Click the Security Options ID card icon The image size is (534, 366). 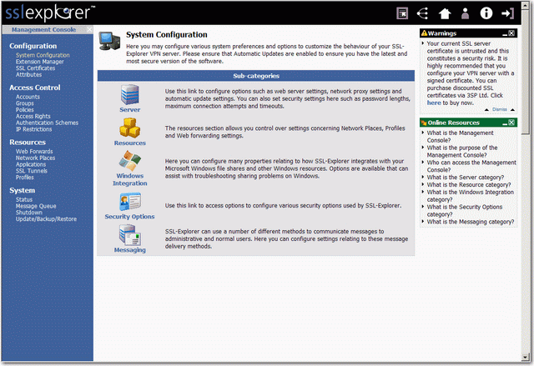click(130, 202)
